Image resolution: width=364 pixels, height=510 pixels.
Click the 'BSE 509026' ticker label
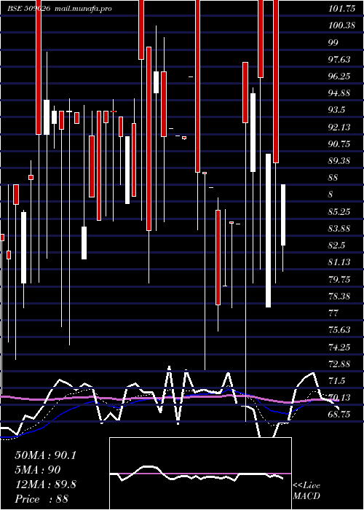coord(28,9)
